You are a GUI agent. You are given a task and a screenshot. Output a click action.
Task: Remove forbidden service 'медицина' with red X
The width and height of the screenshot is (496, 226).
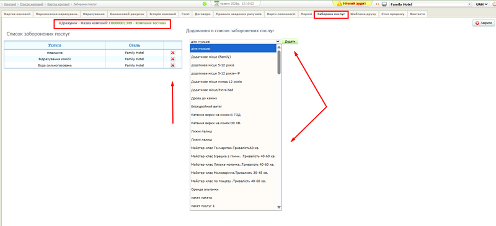tap(173, 53)
